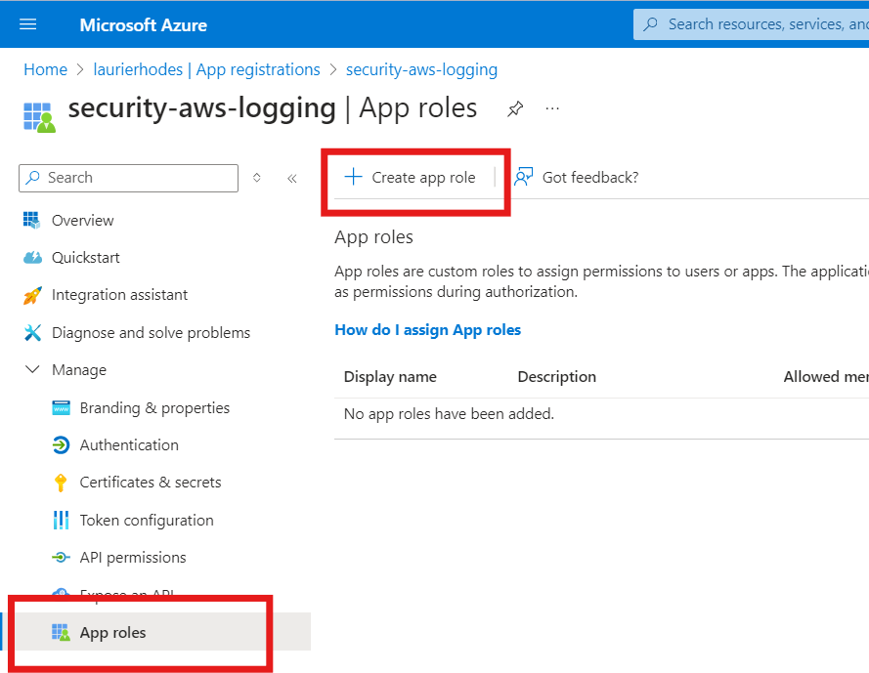
Task: Toggle expand/collapse all menu groups arrows
Action: point(257,177)
